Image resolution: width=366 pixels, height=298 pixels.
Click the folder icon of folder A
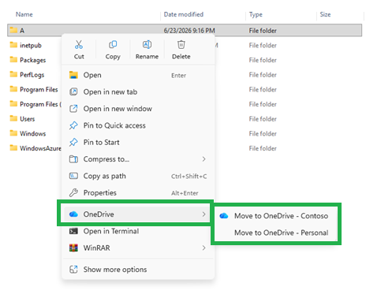click(x=13, y=30)
